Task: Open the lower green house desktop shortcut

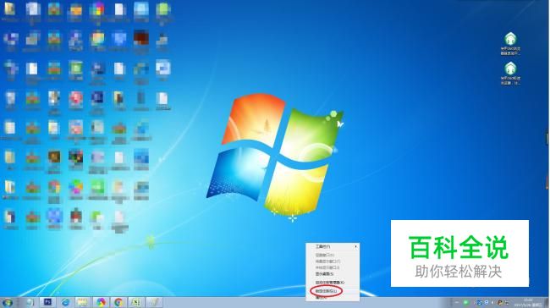Action: click(510, 74)
